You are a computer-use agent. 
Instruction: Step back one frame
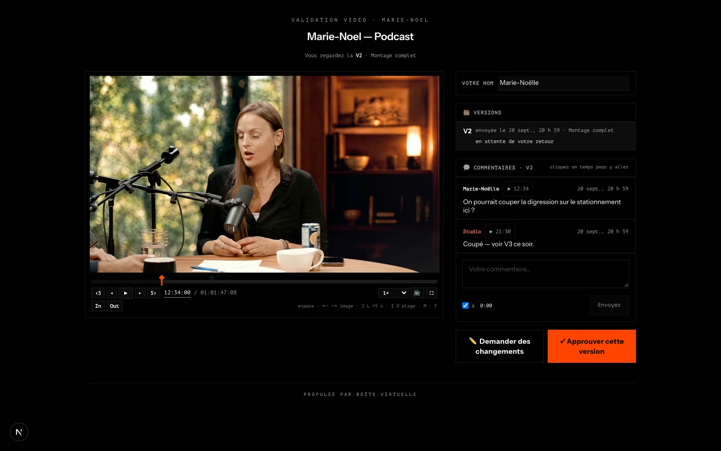point(112,293)
